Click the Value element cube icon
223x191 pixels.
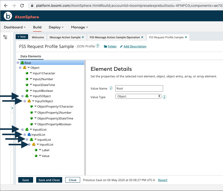coord(36,156)
